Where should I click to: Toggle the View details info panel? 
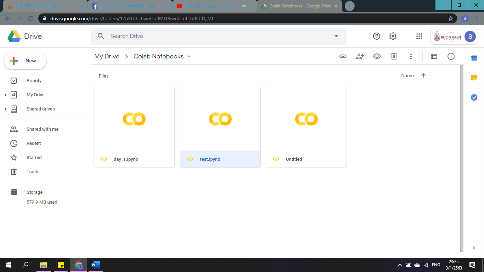point(451,56)
